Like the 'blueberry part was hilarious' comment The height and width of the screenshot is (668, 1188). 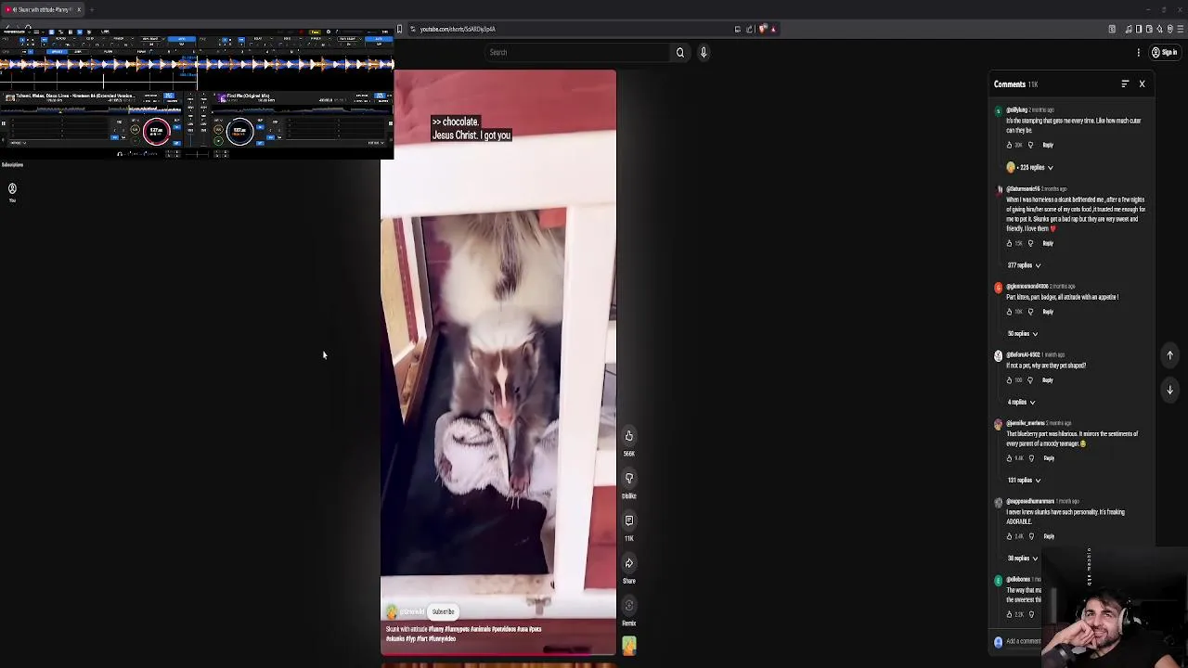1010,458
